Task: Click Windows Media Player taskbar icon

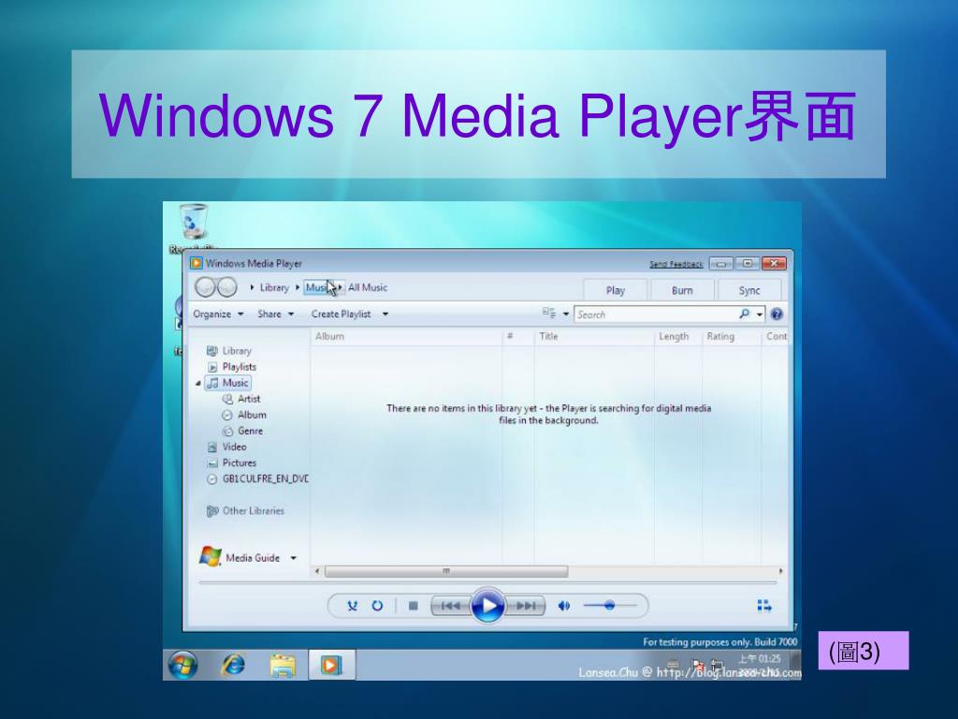Action: tap(330, 665)
